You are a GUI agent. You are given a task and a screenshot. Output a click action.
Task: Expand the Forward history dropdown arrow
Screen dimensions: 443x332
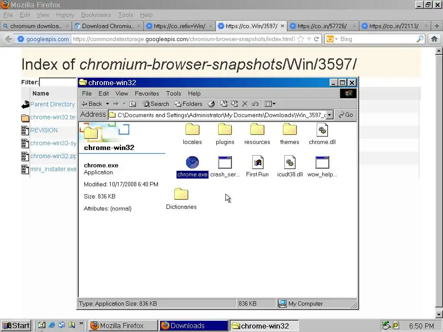coord(124,104)
